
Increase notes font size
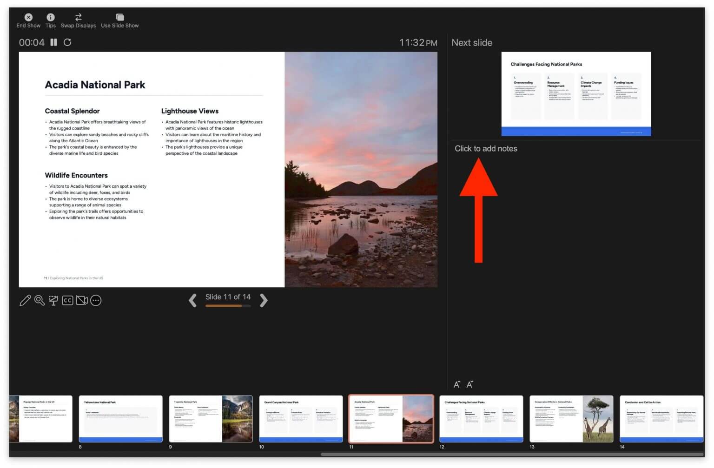pyautogui.click(x=456, y=384)
